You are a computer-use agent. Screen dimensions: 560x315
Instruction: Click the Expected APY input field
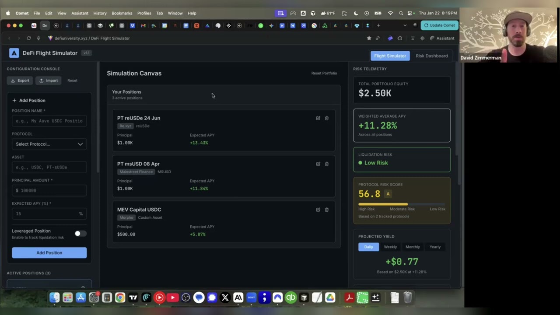(49, 213)
